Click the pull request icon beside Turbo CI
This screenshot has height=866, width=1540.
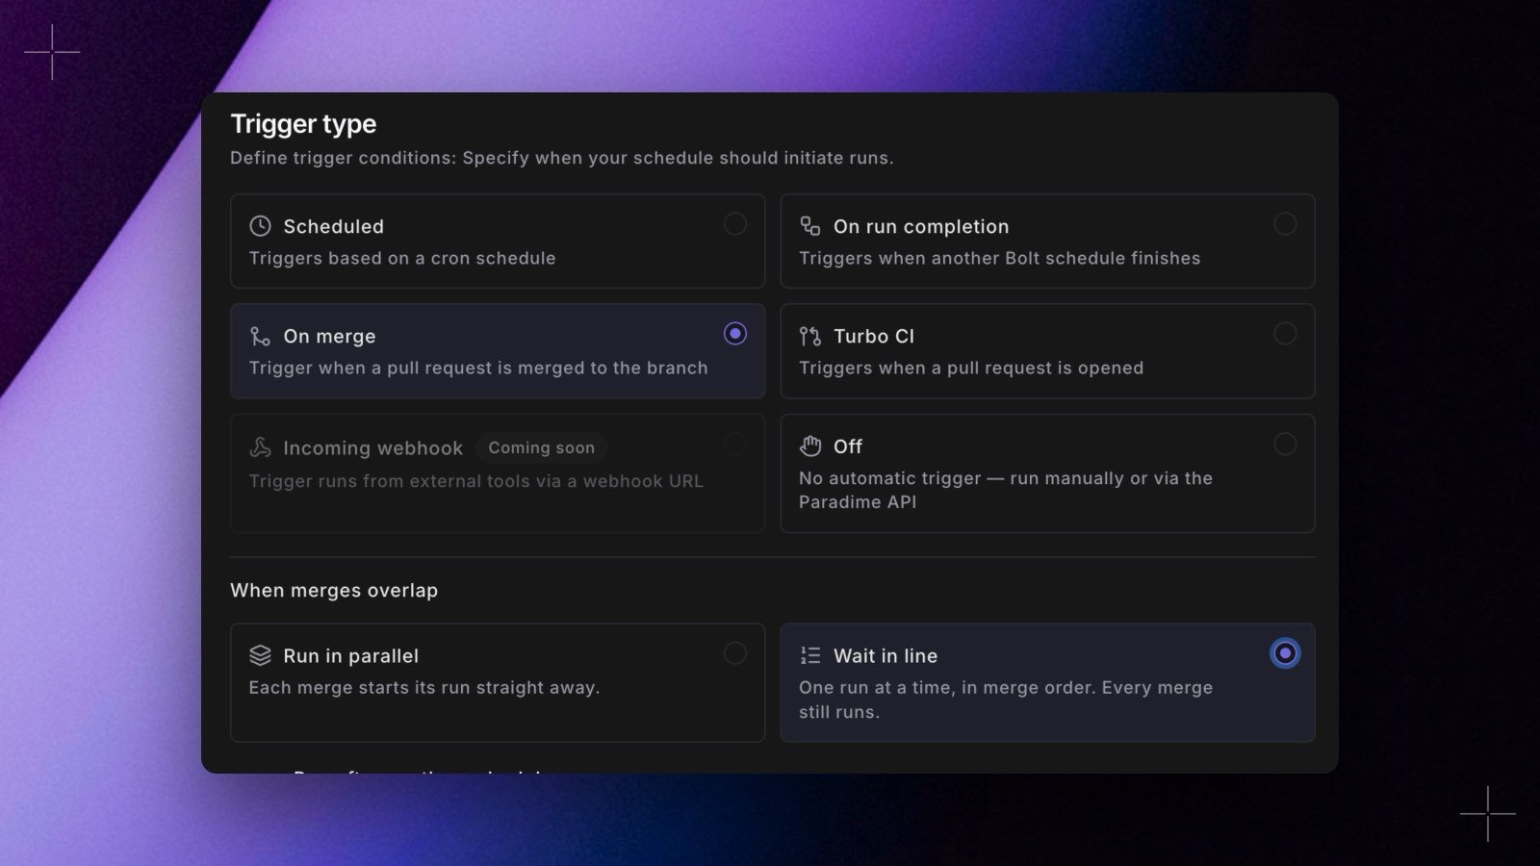pos(810,336)
